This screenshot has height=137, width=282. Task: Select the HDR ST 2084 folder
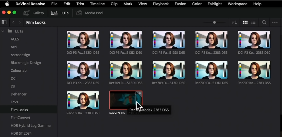point(21,134)
